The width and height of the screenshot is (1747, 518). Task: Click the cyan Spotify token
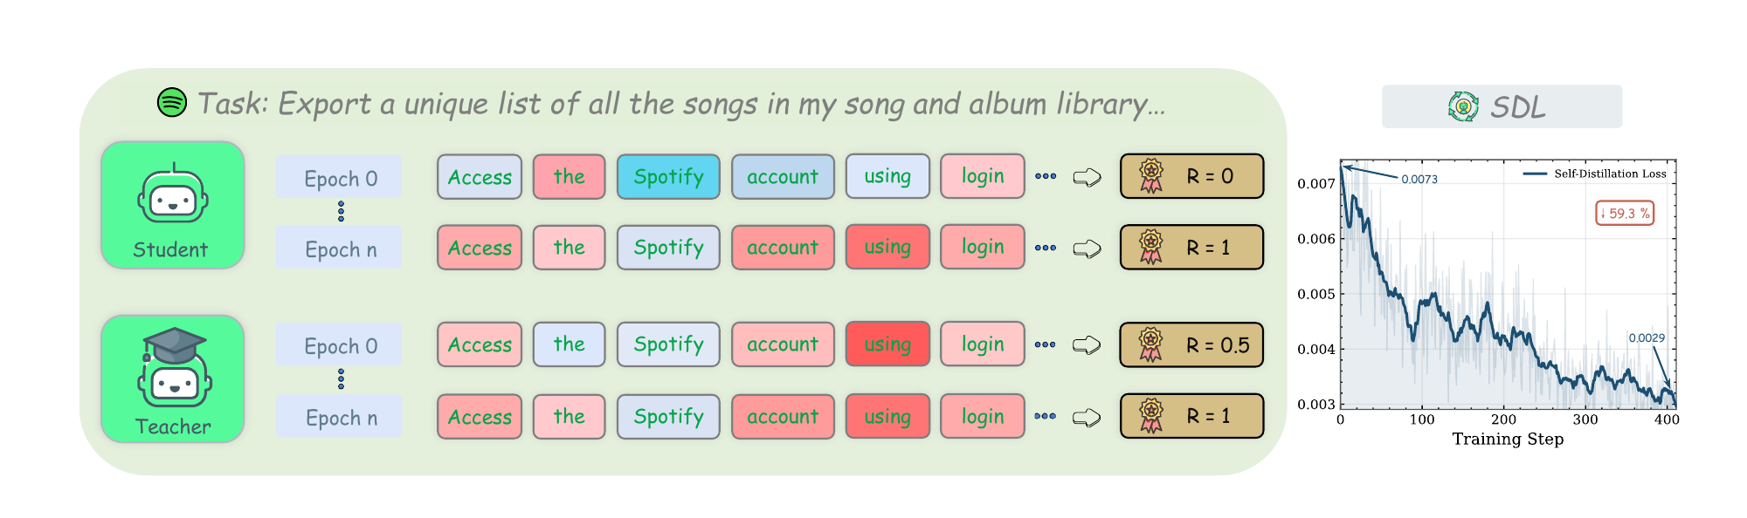point(668,177)
